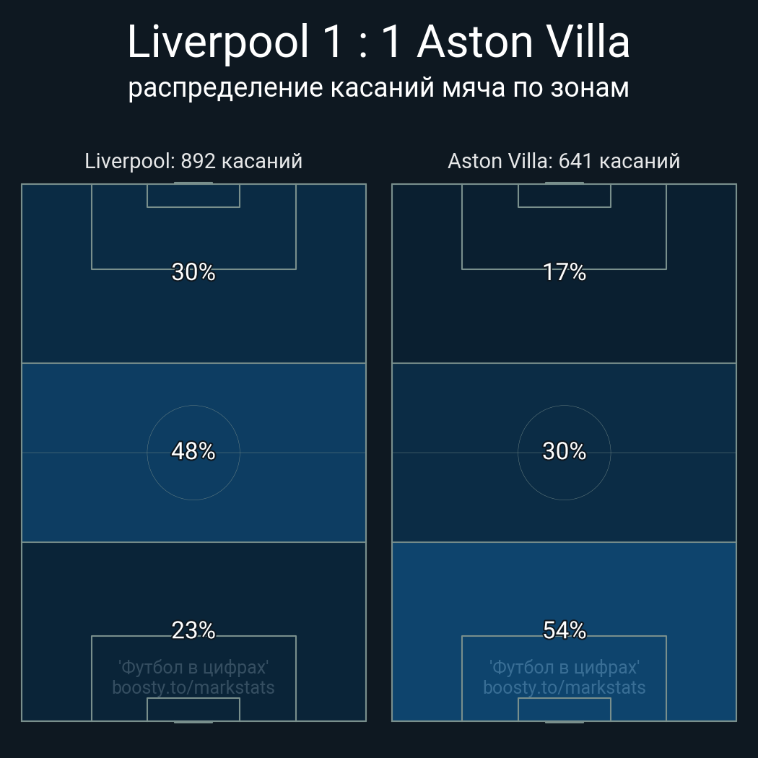
Task: Click the Russian subtitle about touch distribution
Action: tap(378, 88)
